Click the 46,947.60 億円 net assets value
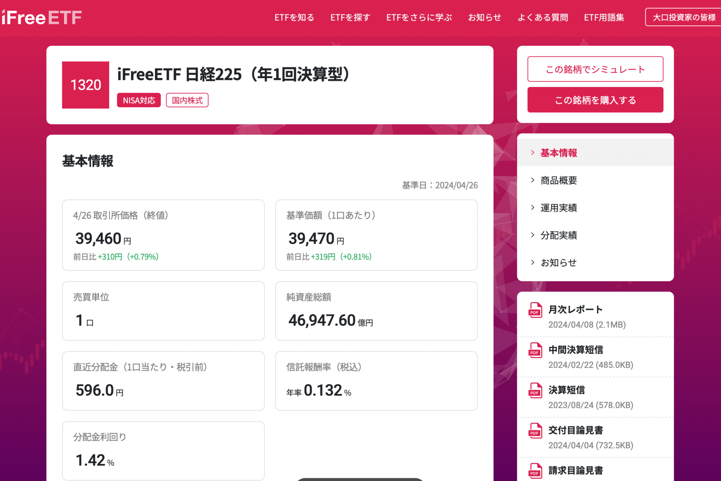 (331, 320)
